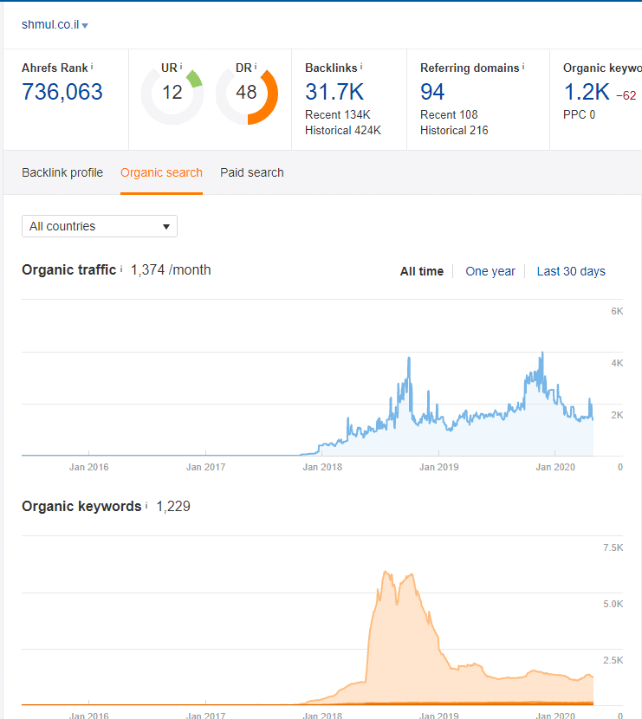642x719 pixels.
Task: Click the Historical 216 referring domains text
Action: tap(454, 130)
